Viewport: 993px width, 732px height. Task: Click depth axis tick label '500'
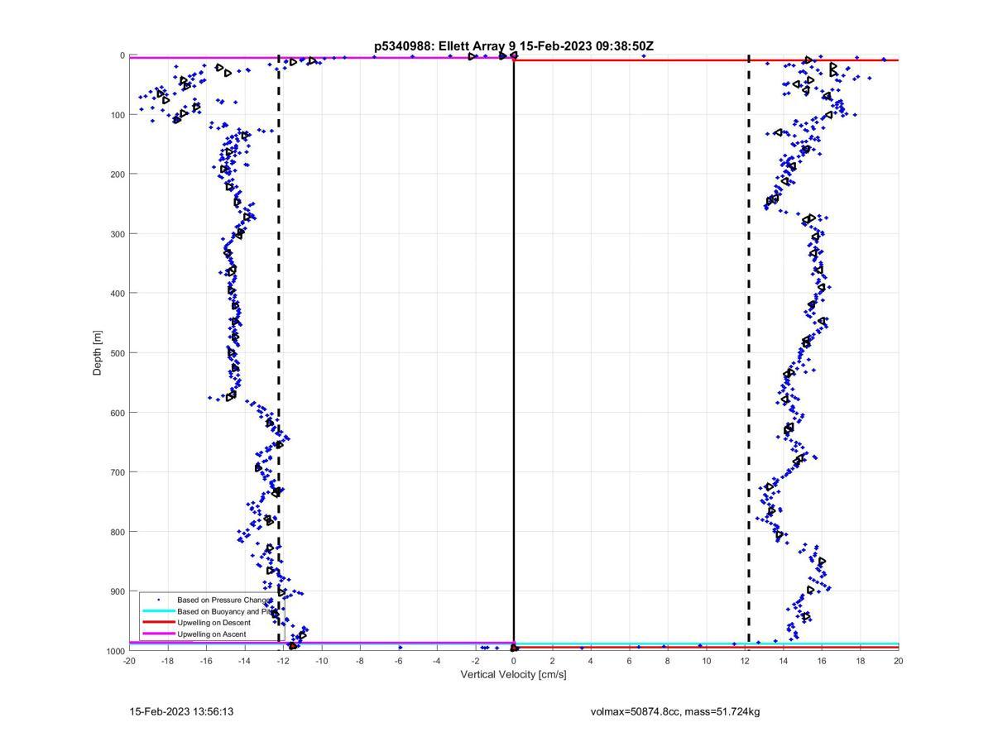click(x=118, y=353)
